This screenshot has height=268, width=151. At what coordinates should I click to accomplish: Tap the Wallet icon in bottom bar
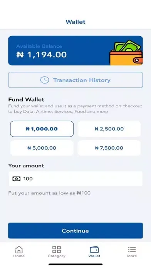[x=94, y=250]
